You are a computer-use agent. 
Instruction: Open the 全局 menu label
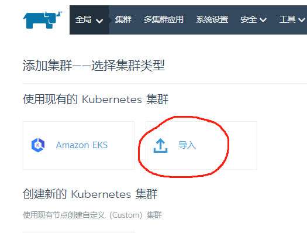84,19
